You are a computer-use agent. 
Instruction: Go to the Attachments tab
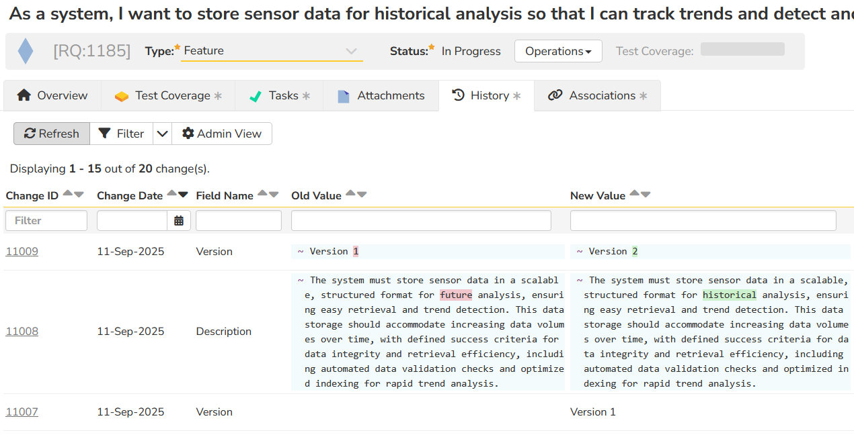coord(381,95)
